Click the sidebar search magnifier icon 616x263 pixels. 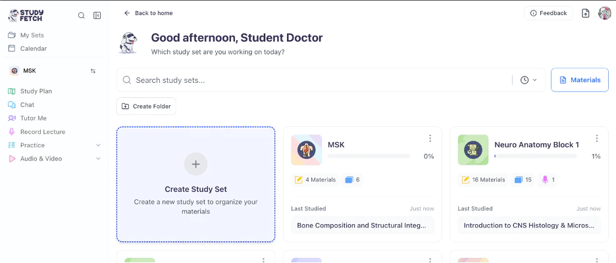coord(82,16)
